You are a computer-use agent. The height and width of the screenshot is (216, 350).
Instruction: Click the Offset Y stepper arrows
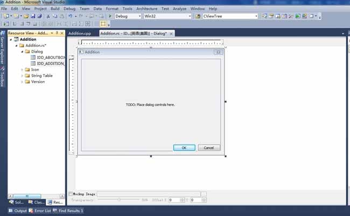(x=204, y=200)
